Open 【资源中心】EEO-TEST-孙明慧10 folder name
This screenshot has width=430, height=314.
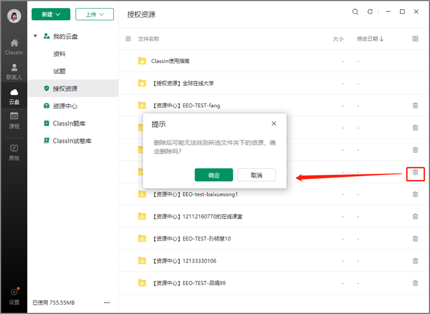[191, 239]
